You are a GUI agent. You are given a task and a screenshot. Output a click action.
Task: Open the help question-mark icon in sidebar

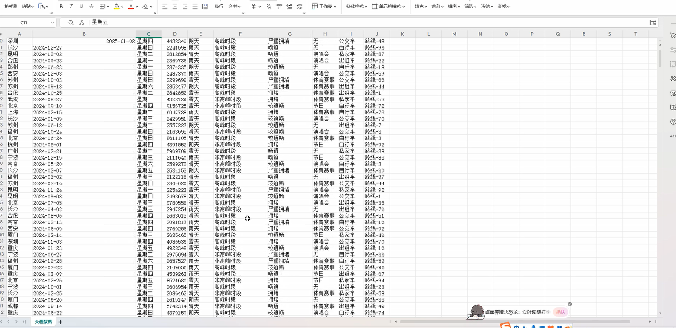point(673,122)
